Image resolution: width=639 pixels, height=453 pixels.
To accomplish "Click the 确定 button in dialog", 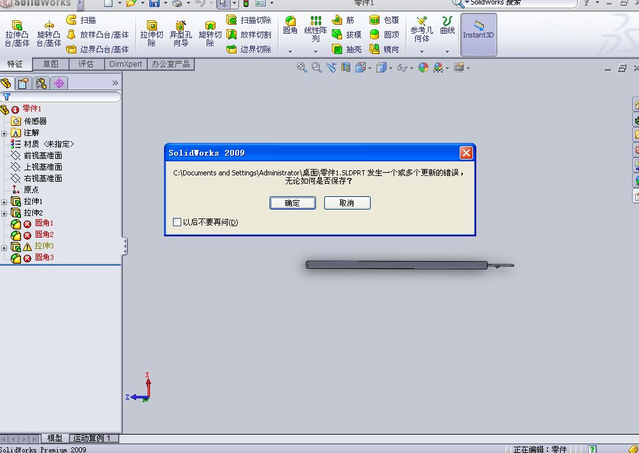I will point(292,203).
